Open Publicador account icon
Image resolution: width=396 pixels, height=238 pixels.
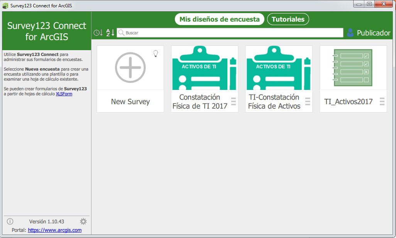(x=350, y=32)
